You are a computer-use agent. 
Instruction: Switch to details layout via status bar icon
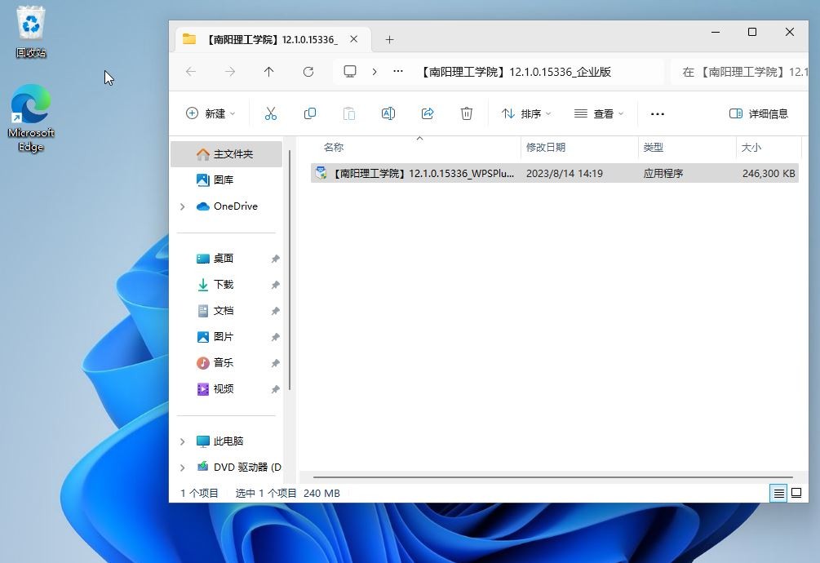pos(778,493)
